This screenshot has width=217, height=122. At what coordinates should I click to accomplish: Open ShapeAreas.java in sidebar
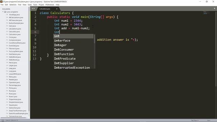(15, 99)
